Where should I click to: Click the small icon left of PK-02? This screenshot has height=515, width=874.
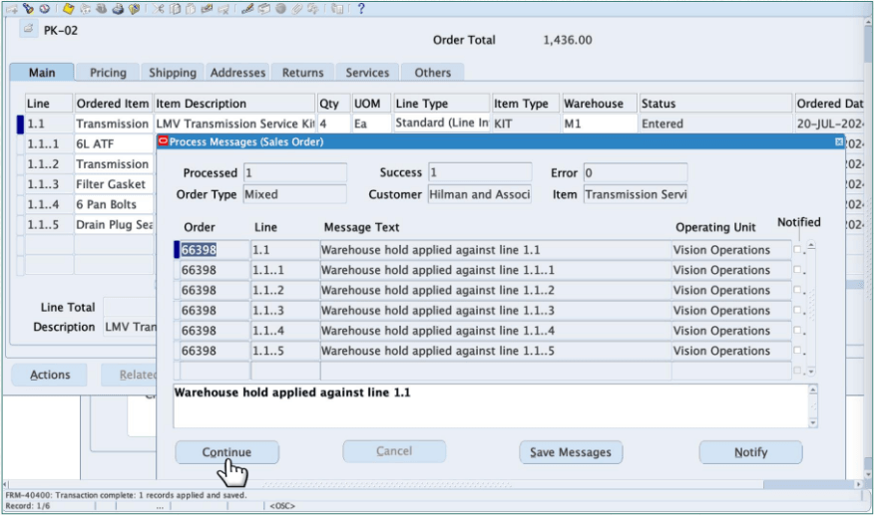(28, 29)
